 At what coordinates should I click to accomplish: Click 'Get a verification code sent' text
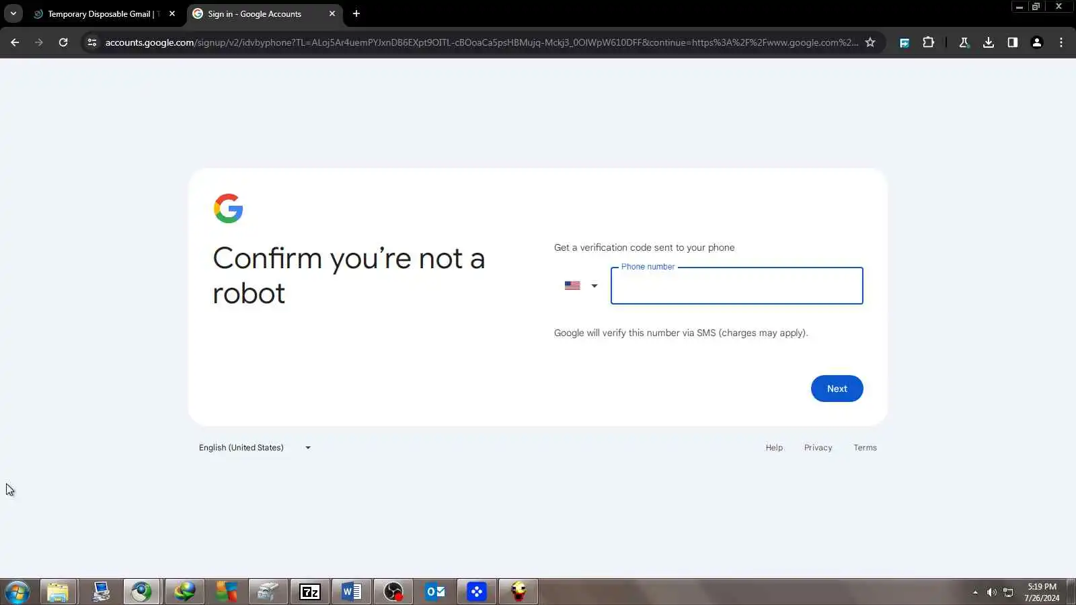click(644, 247)
